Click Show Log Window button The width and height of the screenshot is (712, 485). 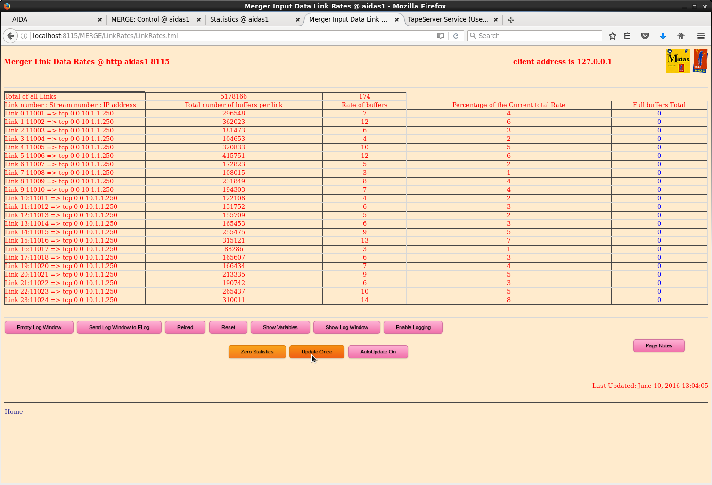(x=347, y=327)
